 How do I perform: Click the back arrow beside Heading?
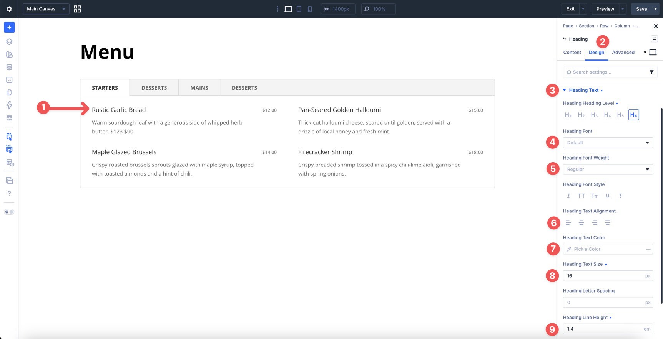(565, 39)
